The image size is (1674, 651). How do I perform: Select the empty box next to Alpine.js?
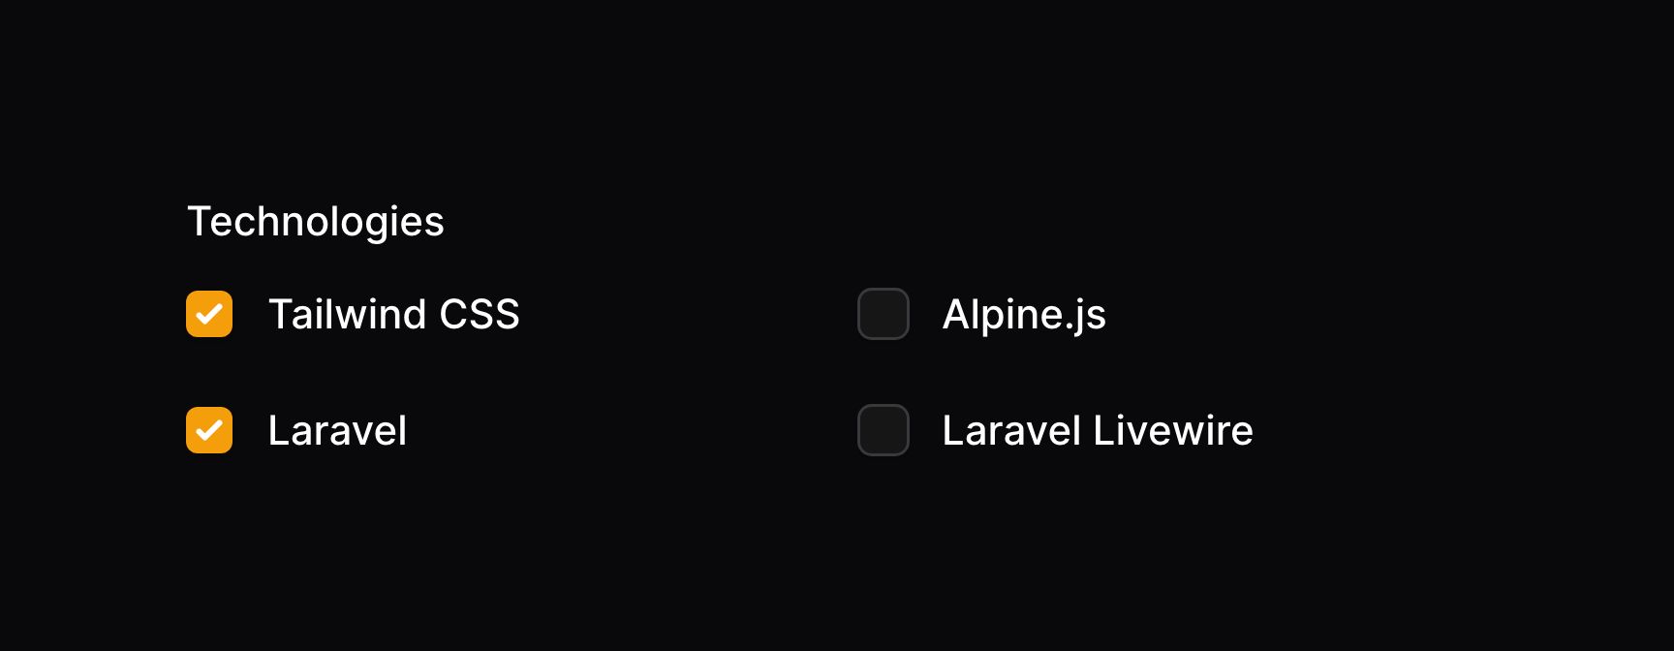[883, 314]
